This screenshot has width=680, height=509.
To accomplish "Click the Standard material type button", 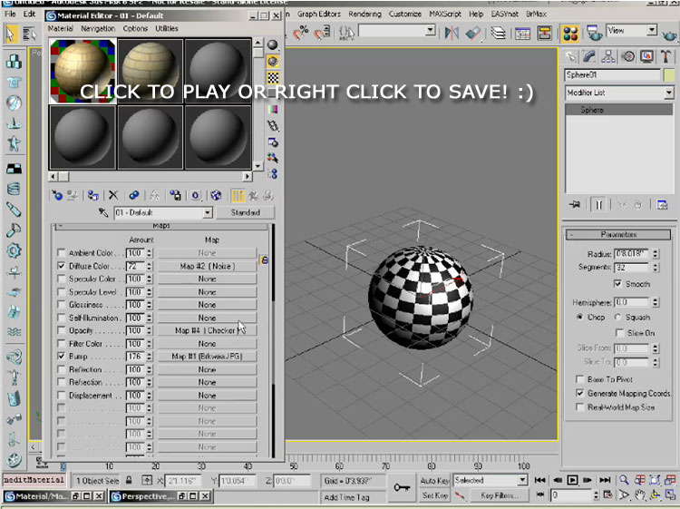I will [x=245, y=212].
